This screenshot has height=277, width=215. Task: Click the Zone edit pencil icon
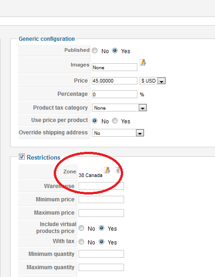[107, 170]
